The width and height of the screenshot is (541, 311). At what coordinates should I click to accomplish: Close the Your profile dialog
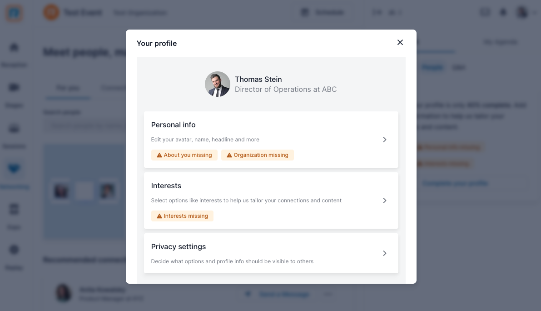[400, 42]
